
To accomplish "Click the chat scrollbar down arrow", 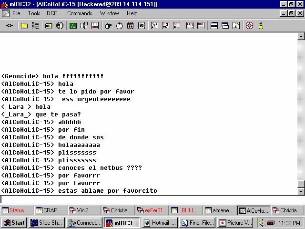I will 301,191.
